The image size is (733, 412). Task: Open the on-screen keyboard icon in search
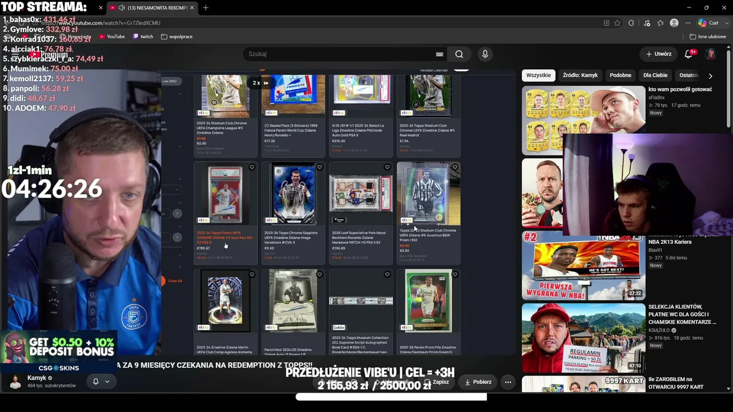pos(439,54)
